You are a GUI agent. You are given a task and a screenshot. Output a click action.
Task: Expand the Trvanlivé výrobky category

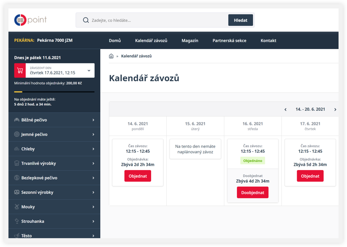point(93,163)
